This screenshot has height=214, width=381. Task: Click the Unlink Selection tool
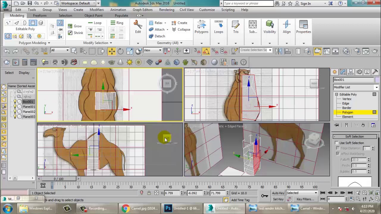pos(35,51)
